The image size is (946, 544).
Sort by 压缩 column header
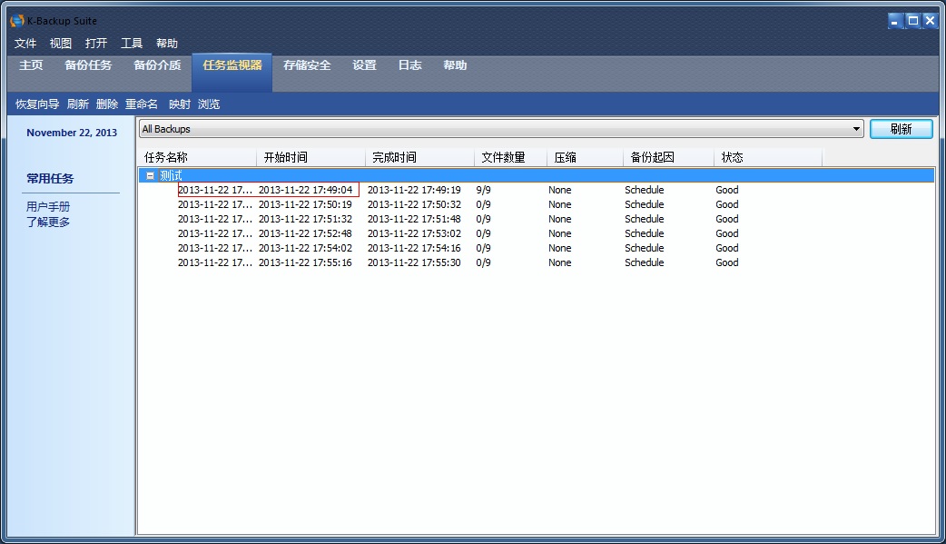pyautogui.click(x=586, y=158)
